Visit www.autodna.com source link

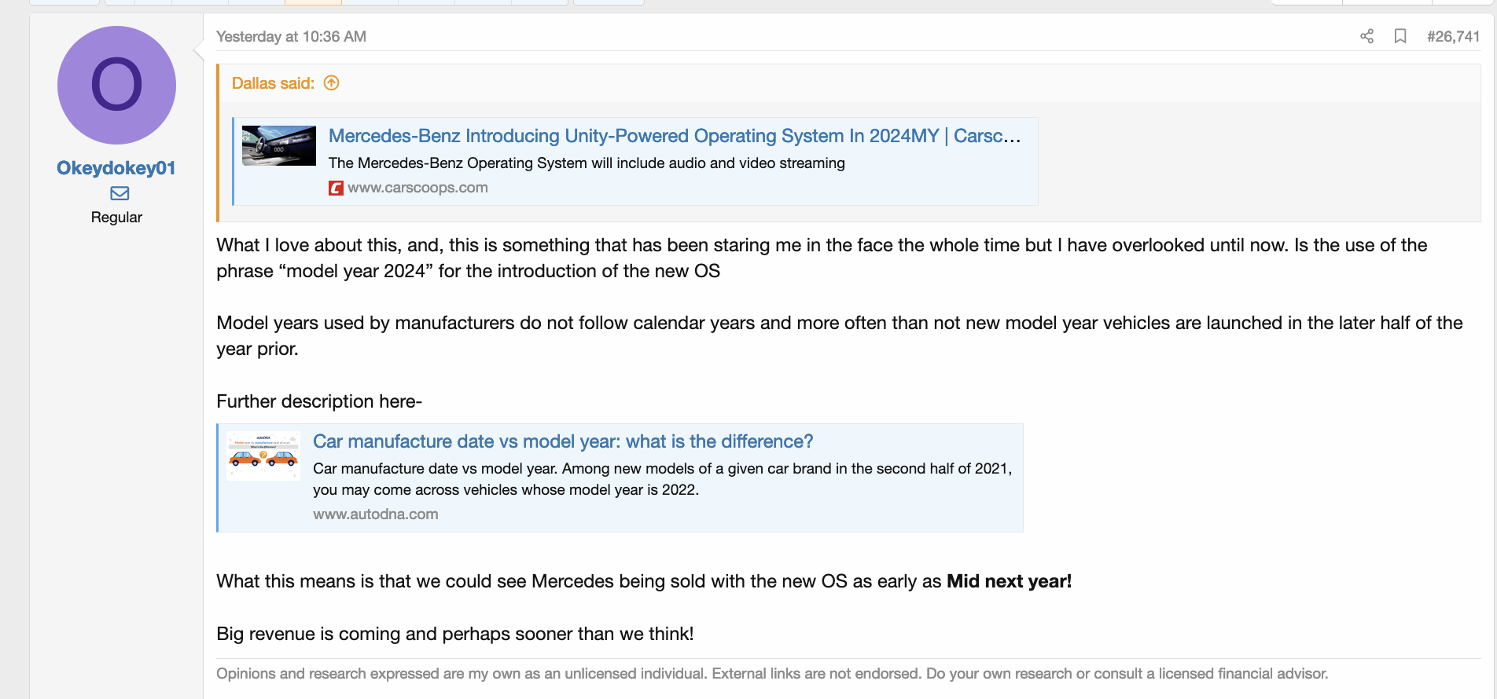tap(375, 514)
